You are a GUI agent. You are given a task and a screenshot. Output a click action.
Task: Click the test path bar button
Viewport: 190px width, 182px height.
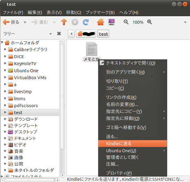(103, 34)
